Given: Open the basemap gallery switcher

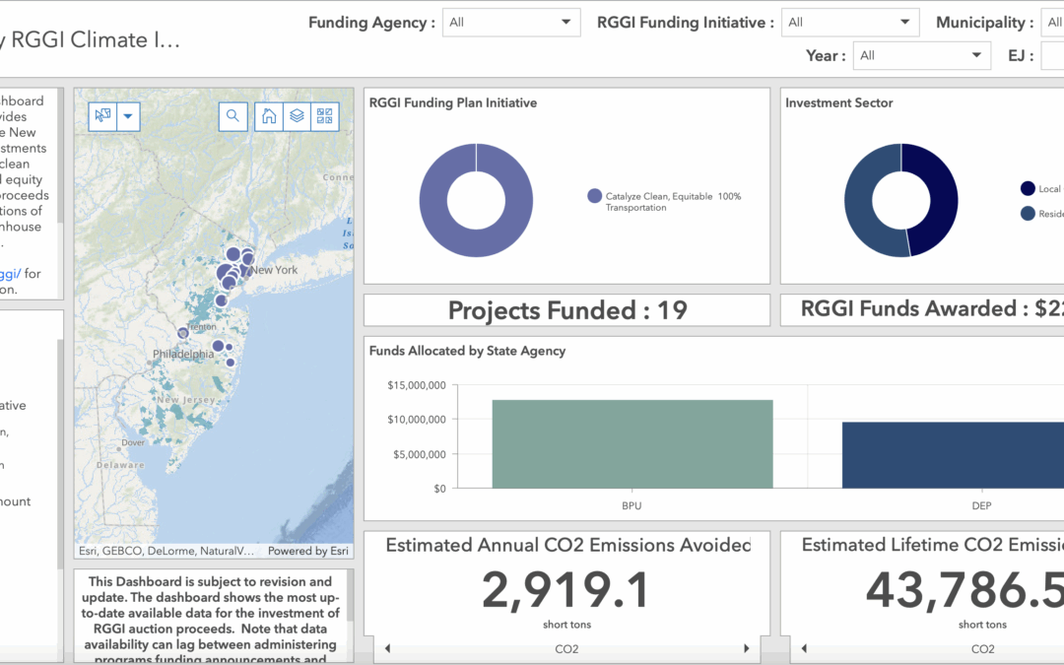Looking at the screenshot, I should coord(324,116).
